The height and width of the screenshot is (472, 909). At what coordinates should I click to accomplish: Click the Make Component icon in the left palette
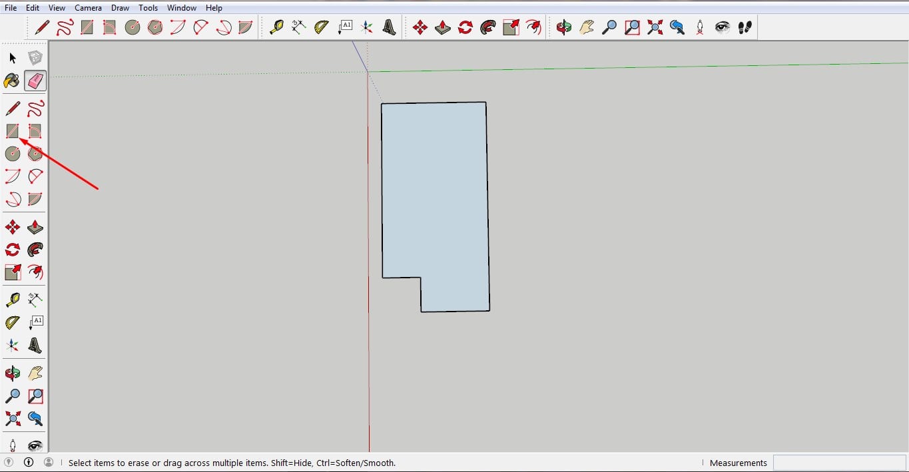(x=35, y=58)
